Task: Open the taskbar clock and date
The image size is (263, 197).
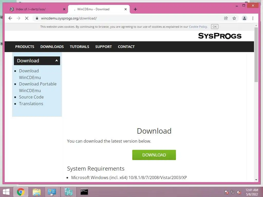Action: click(252, 192)
